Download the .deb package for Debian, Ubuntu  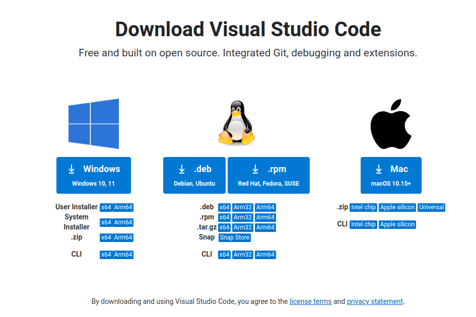point(194,175)
